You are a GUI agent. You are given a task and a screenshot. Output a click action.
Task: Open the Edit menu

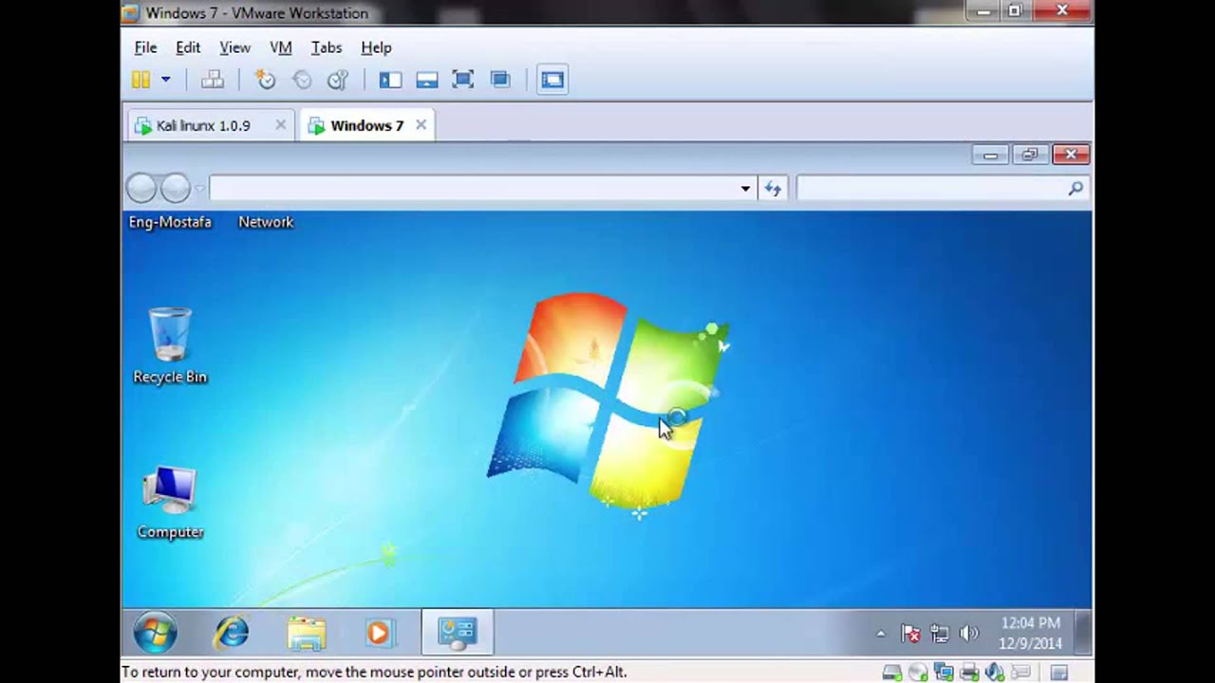[x=188, y=47]
